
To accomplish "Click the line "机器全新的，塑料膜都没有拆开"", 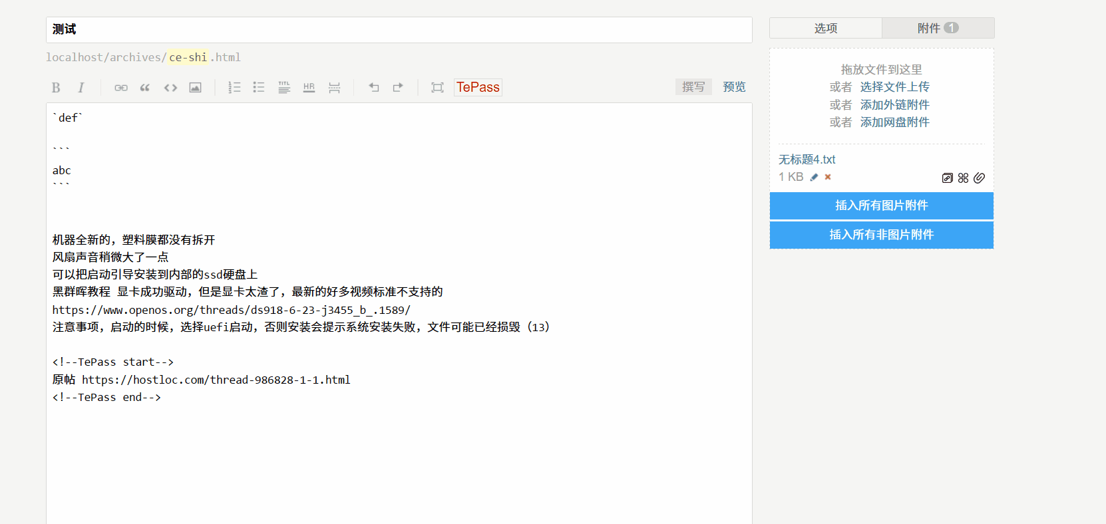I will point(134,240).
